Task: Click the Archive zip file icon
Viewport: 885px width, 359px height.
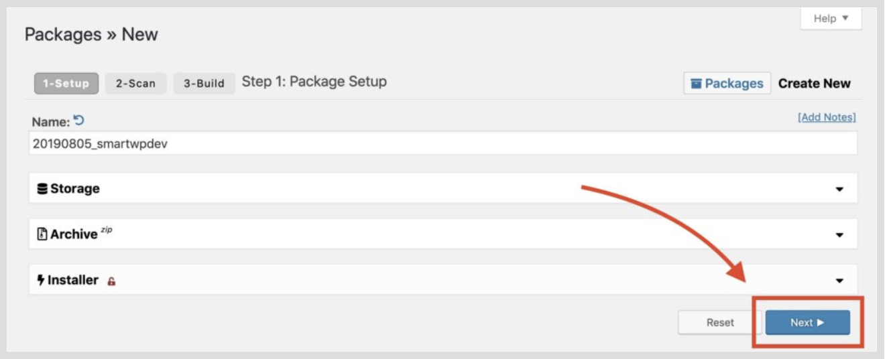Action: [x=42, y=234]
